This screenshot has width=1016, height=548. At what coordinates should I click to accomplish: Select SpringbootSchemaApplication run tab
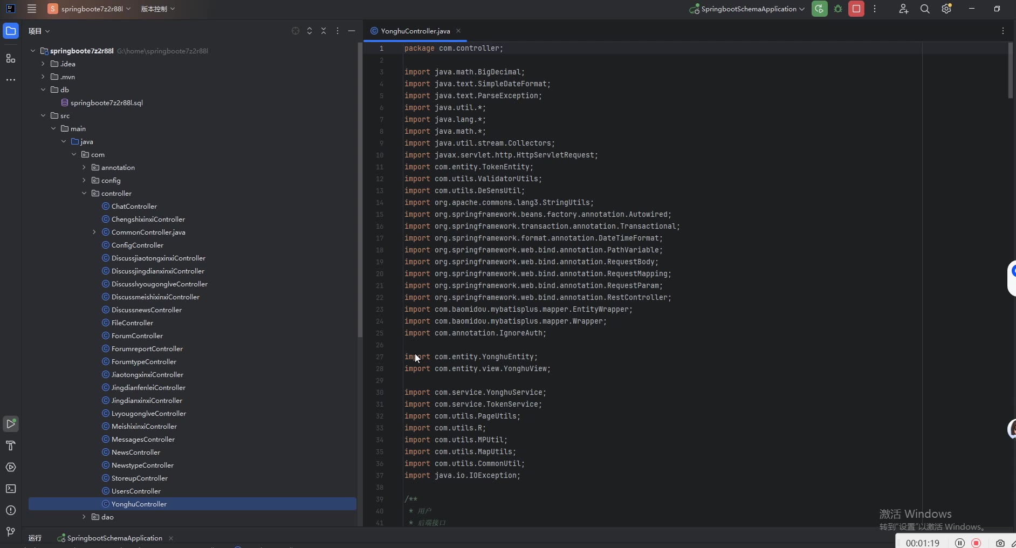point(114,538)
